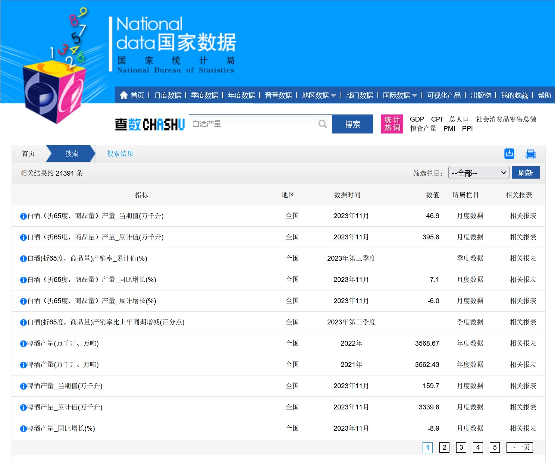Click the 统计热词 pink badge

[x=392, y=124]
